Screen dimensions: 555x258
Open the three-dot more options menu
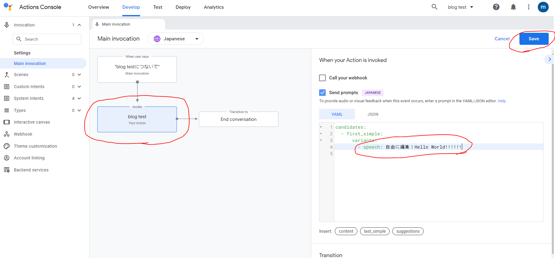528,7
